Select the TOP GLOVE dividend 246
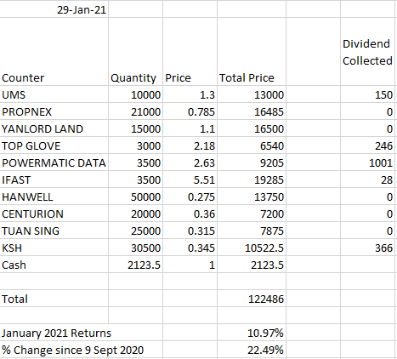Screen dimensions: 397x359 (367, 145)
